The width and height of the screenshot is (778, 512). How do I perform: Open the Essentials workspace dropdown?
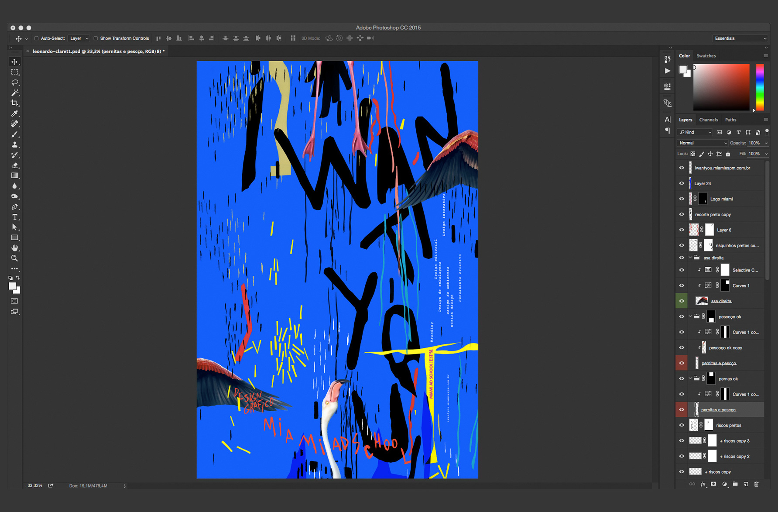pos(740,38)
